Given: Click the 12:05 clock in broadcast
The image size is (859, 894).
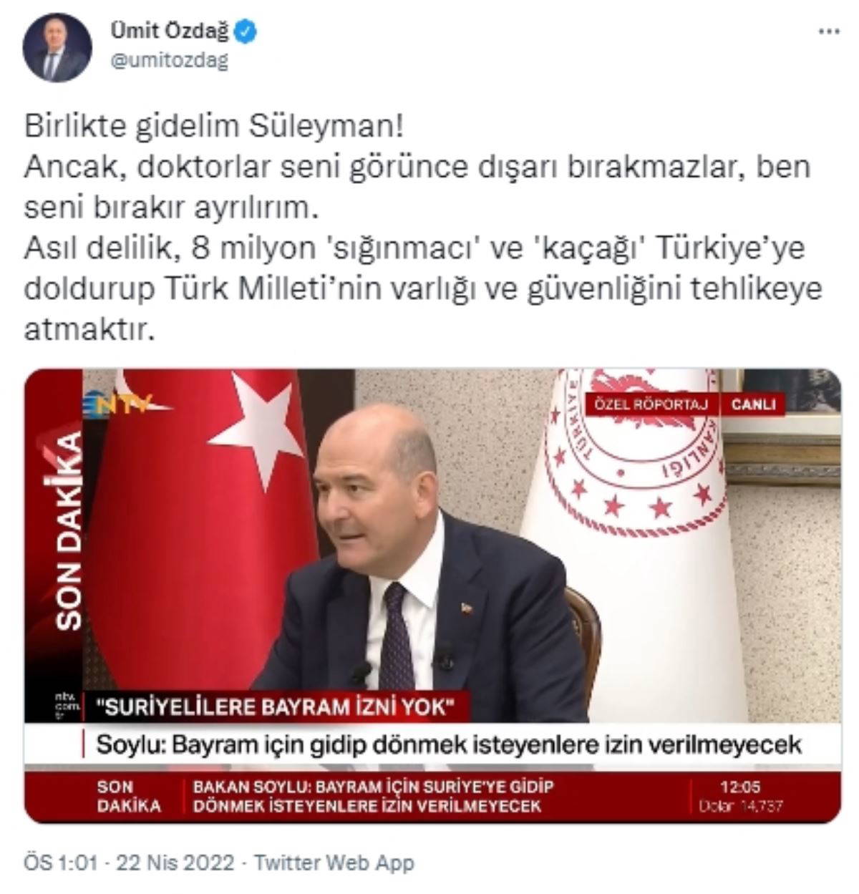Looking at the screenshot, I should coord(740,787).
